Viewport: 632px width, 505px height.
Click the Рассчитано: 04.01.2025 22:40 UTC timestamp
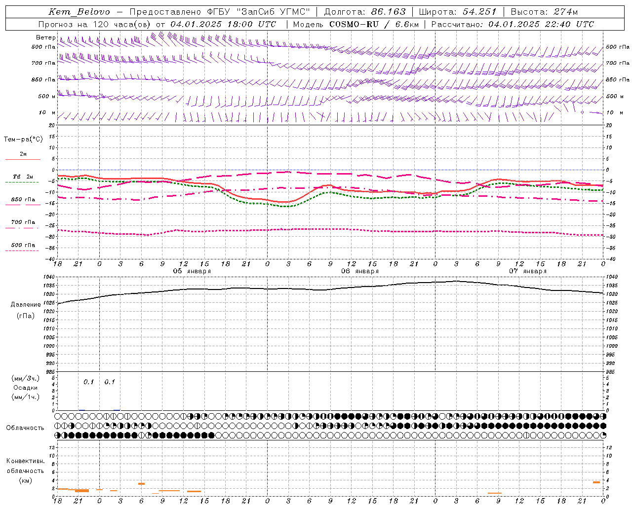tap(513, 24)
